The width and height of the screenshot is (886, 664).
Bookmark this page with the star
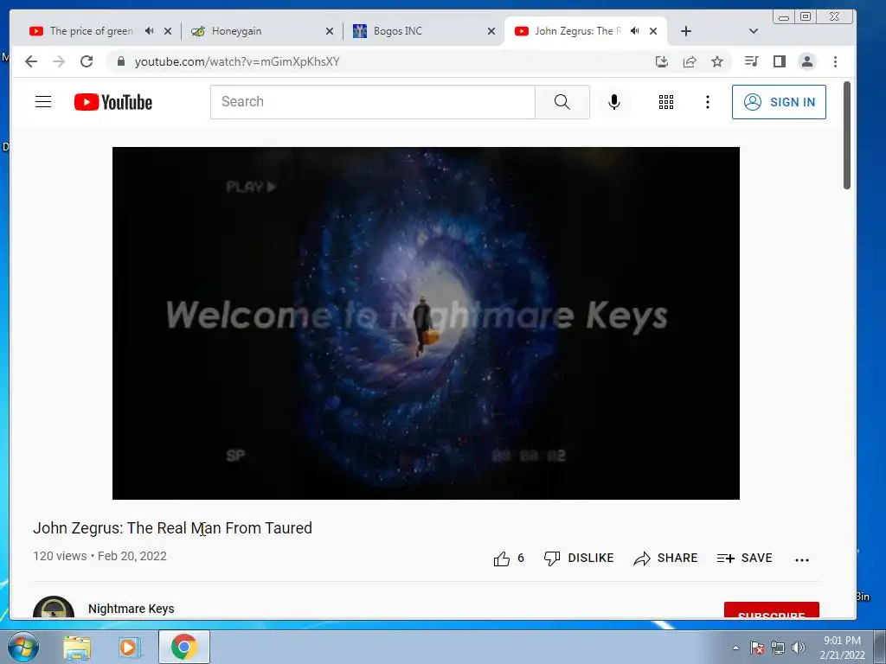(x=717, y=61)
